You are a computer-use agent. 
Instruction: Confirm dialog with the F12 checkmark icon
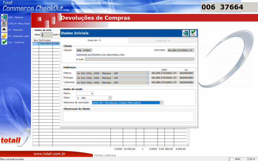point(193,33)
